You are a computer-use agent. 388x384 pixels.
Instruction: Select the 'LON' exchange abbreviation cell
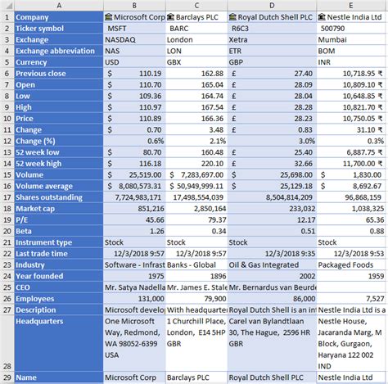point(196,51)
